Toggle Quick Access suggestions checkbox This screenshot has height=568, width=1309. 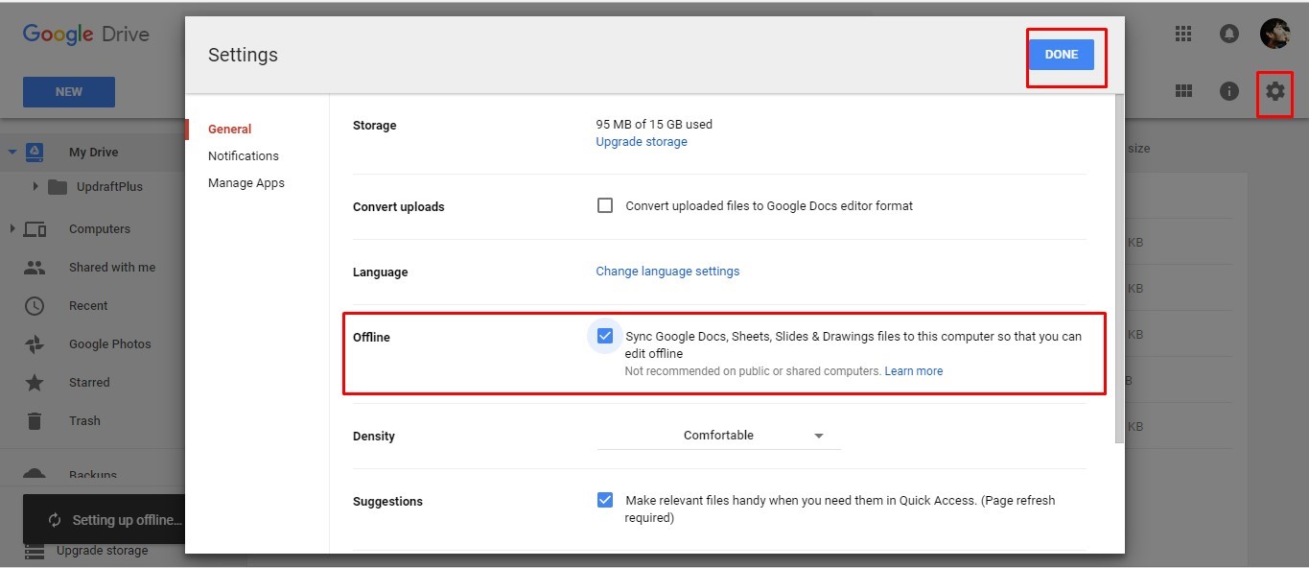tap(605, 500)
